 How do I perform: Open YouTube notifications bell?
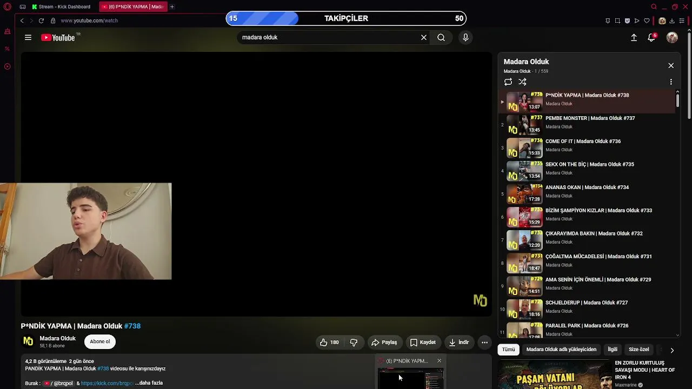(652, 37)
